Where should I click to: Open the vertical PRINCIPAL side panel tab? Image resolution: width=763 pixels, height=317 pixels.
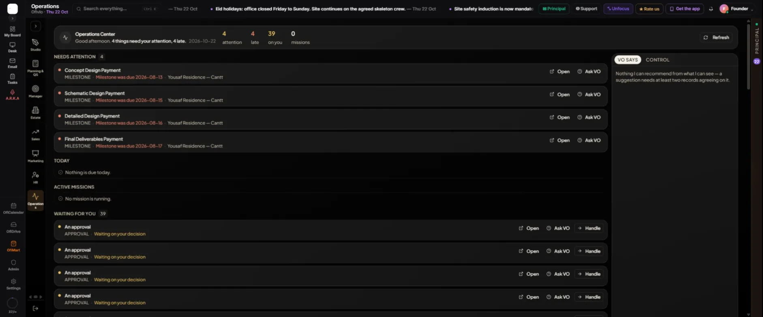[x=757, y=41]
